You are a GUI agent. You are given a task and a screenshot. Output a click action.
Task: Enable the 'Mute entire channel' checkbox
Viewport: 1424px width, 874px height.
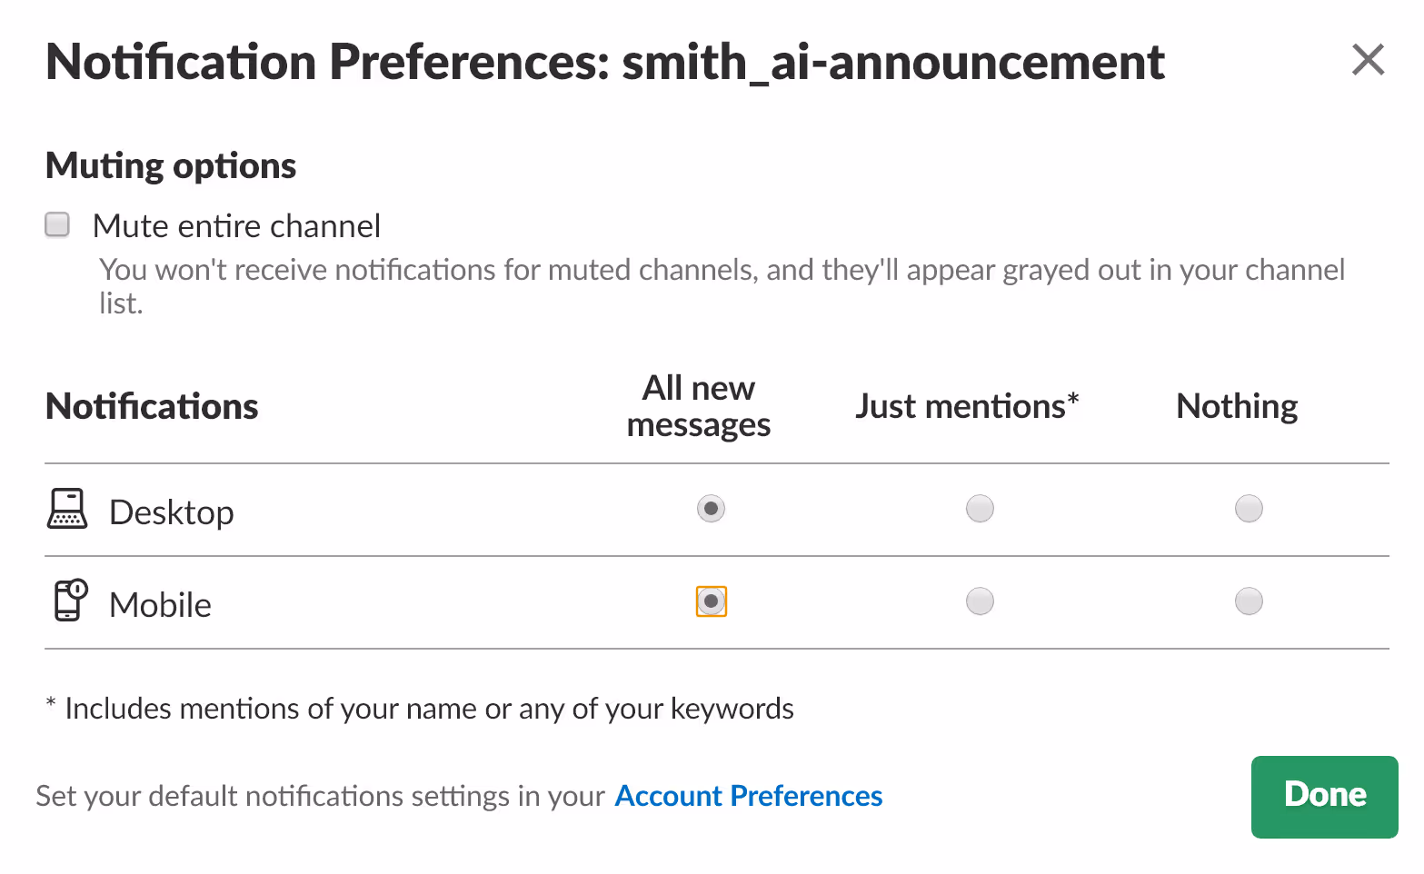56,223
